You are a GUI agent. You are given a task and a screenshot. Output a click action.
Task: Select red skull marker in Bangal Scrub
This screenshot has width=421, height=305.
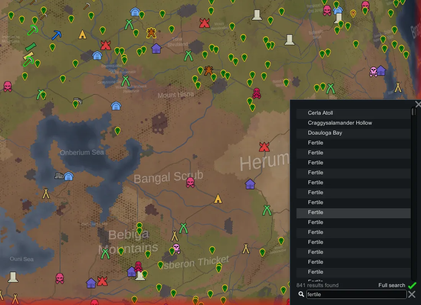point(190,182)
